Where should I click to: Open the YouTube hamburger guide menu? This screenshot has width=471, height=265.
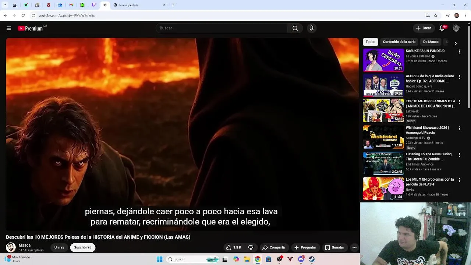coord(9,28)
